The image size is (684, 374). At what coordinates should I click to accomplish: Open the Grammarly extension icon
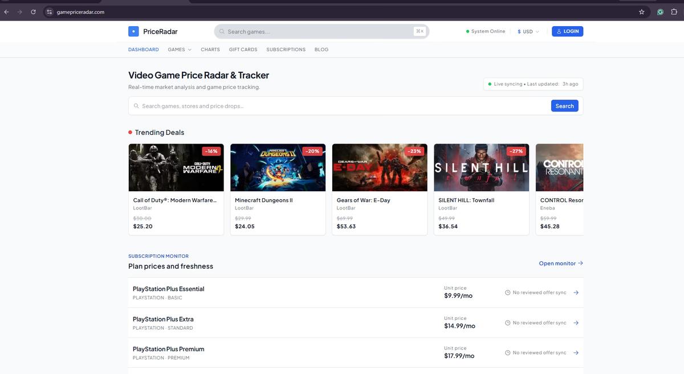[660, 11]
